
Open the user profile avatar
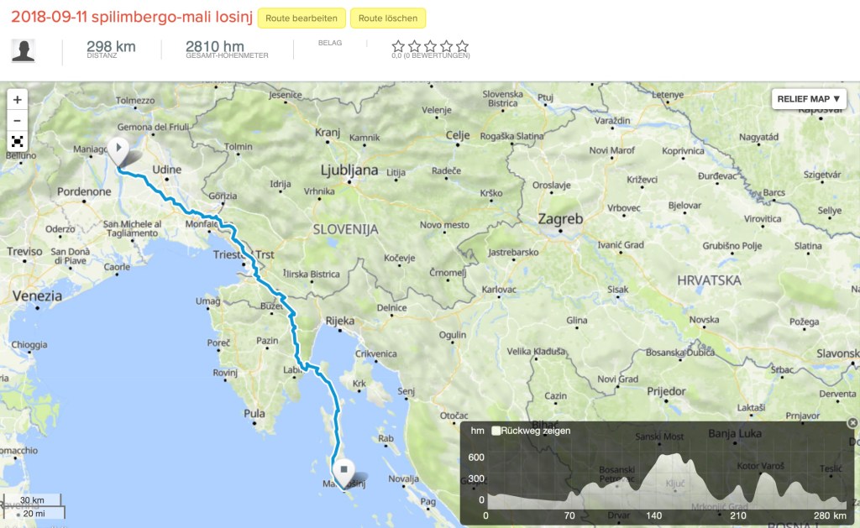coord(24,50)
